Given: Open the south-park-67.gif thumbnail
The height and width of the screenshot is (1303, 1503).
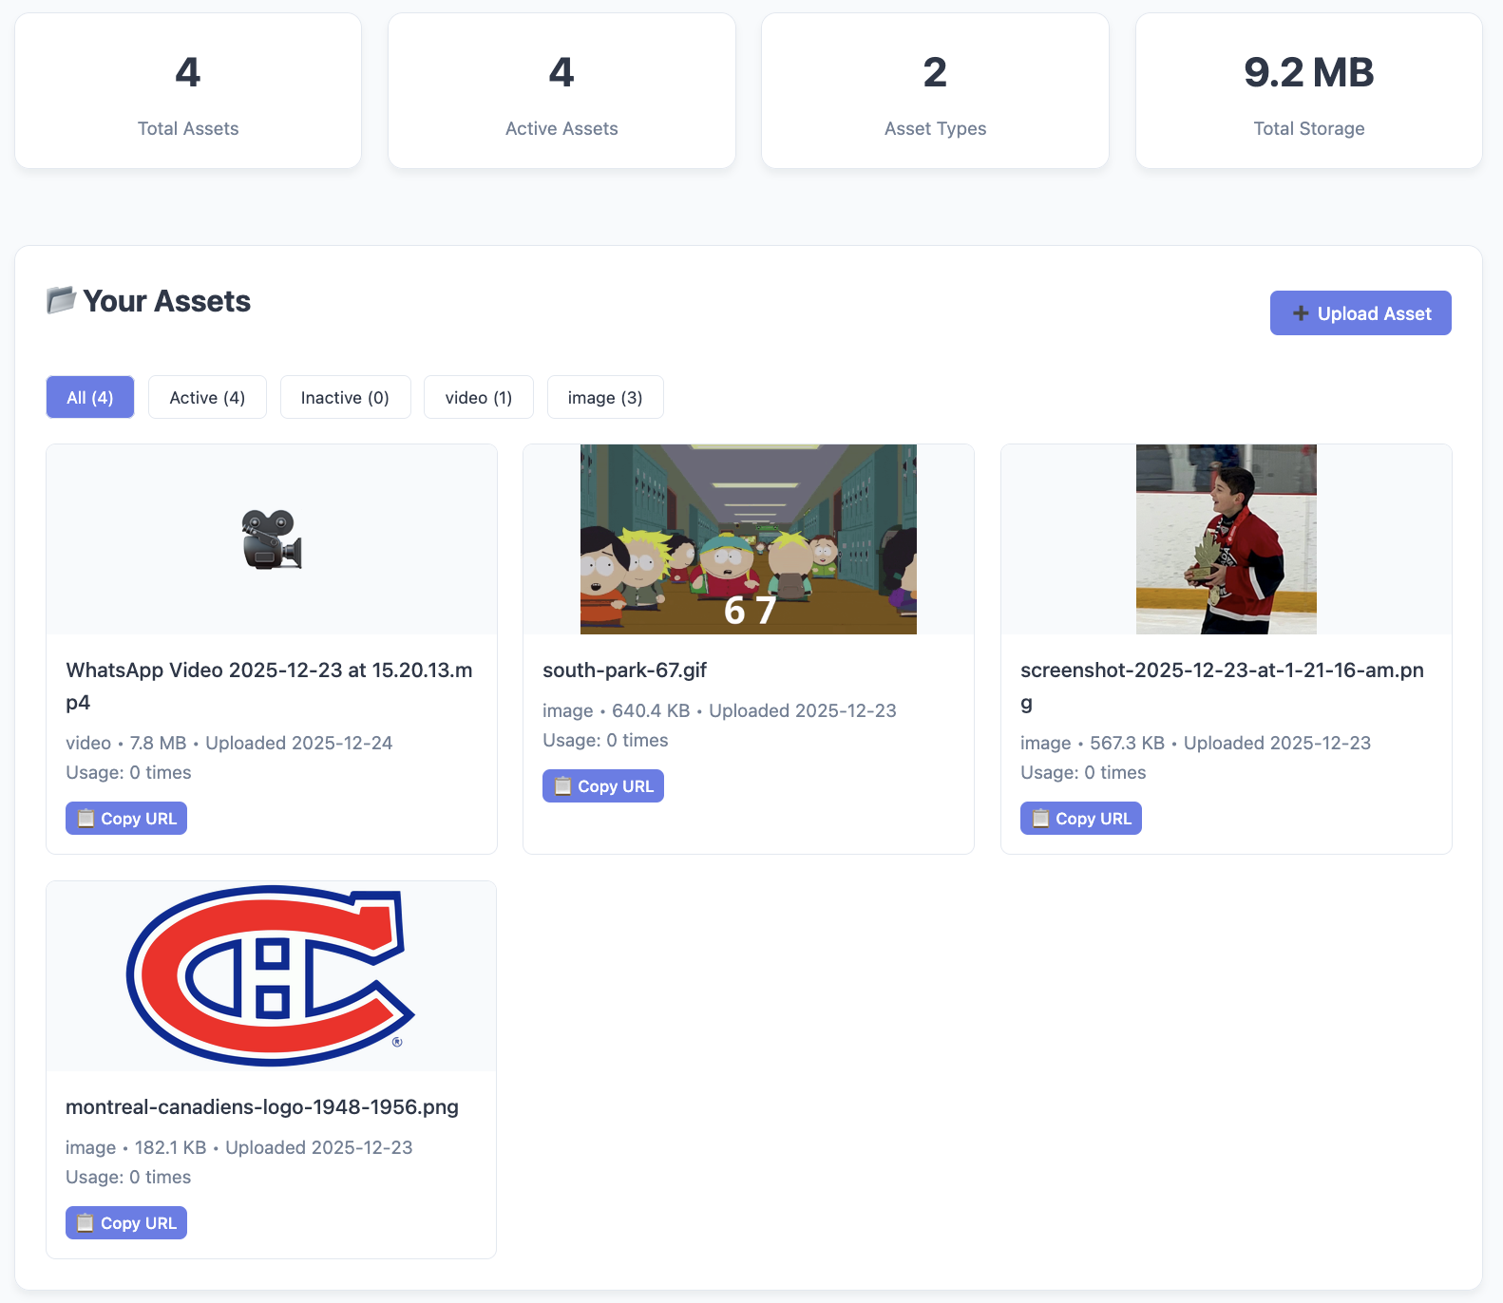Looking at the screenshot, I should coord(749,539).
